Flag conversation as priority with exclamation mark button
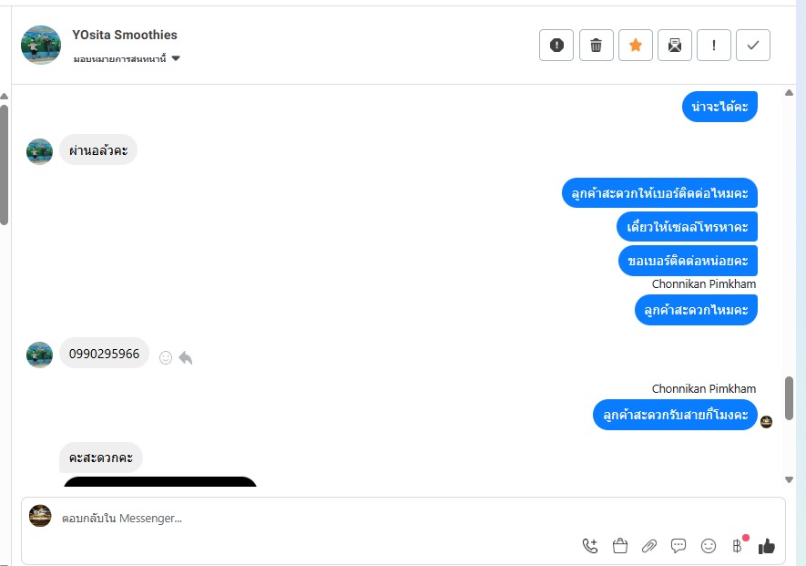Image resolution: width=806 pixels, height=566 pixels. coord(713,46)
